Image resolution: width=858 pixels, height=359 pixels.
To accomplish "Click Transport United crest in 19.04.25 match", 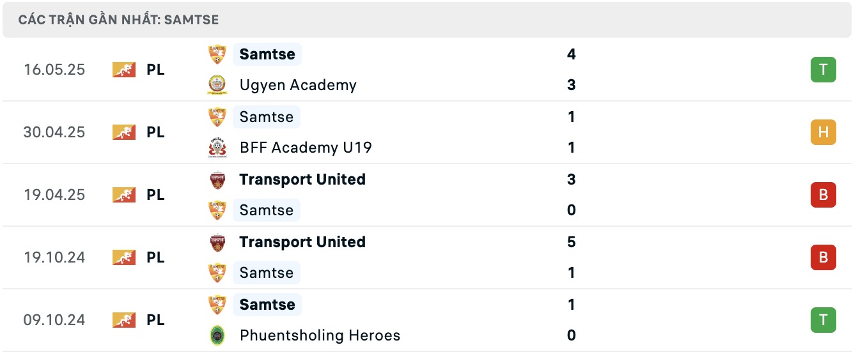I will (x=217, y=179).
